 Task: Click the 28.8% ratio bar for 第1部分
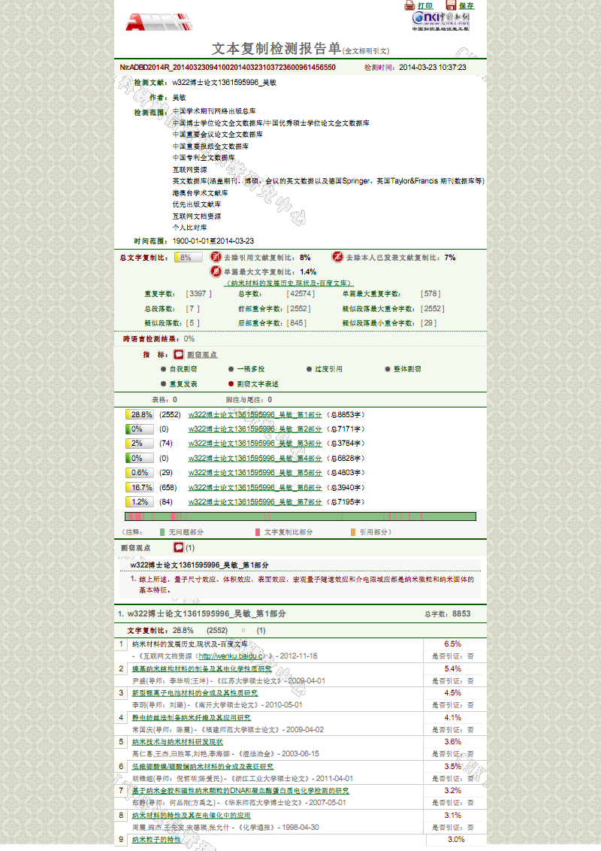click(x=140, y=415)
